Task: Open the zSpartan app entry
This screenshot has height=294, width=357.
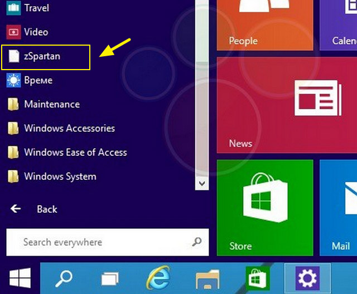Action: pyautogui.click(x=42, y=57)
